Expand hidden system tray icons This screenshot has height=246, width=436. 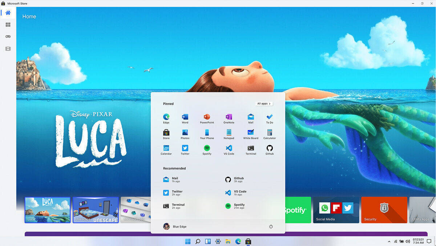389,241
